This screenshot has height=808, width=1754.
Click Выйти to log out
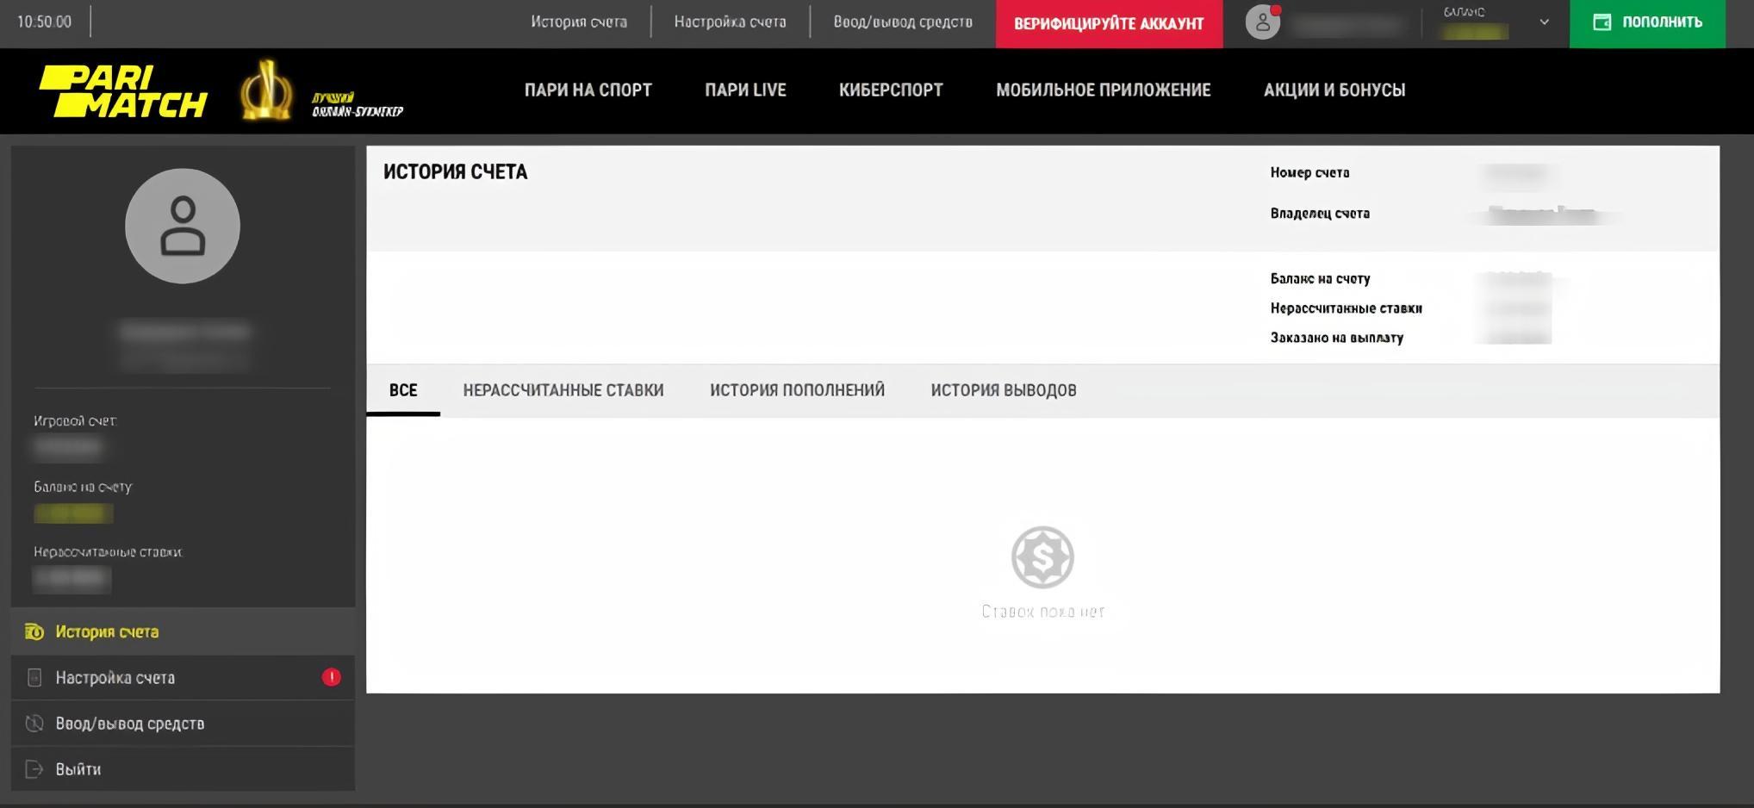tap(183, 769)
